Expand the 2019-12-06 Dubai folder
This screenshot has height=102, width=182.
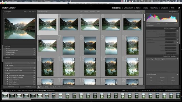5,83
